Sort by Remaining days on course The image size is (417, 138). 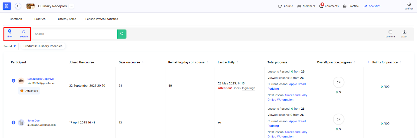tap(207, 62)
